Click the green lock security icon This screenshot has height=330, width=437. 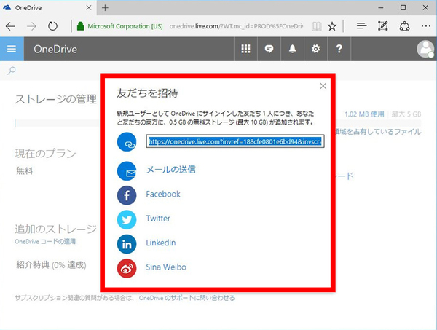[81, 26]
